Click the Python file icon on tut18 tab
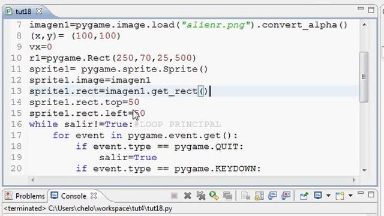 (x=9, y=11)
